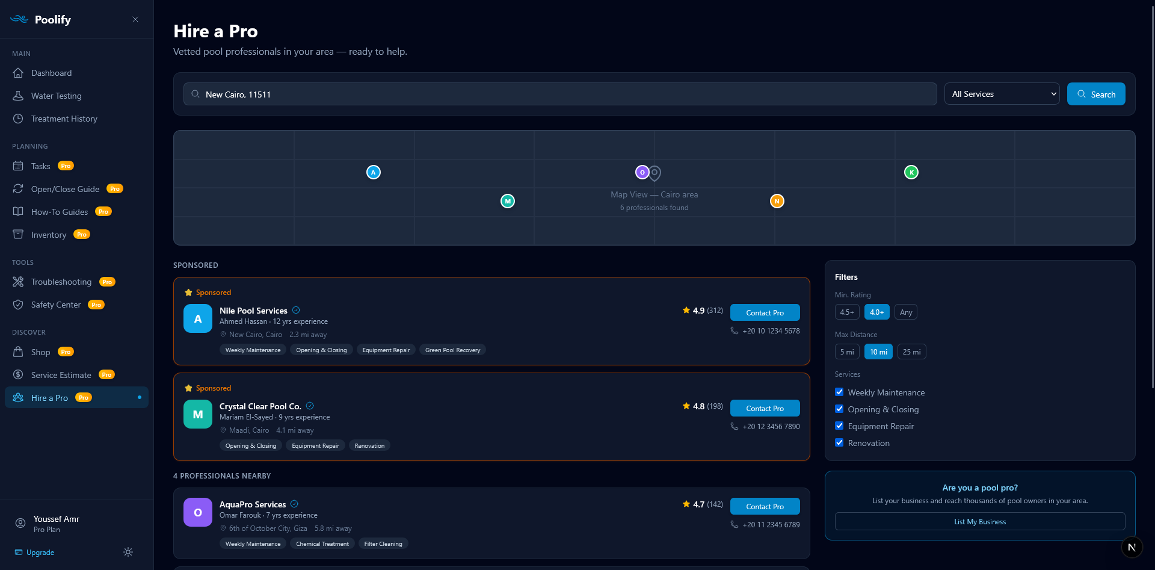Set minimum rating to 4.5+
Screen dimensions: 1155x570
coord(847,312)
